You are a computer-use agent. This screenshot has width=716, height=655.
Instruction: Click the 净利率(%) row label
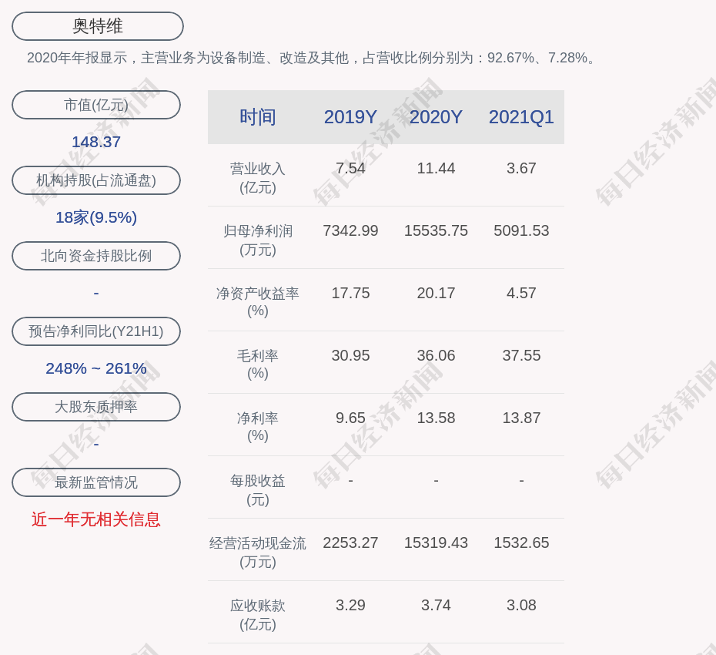(258, 427)
